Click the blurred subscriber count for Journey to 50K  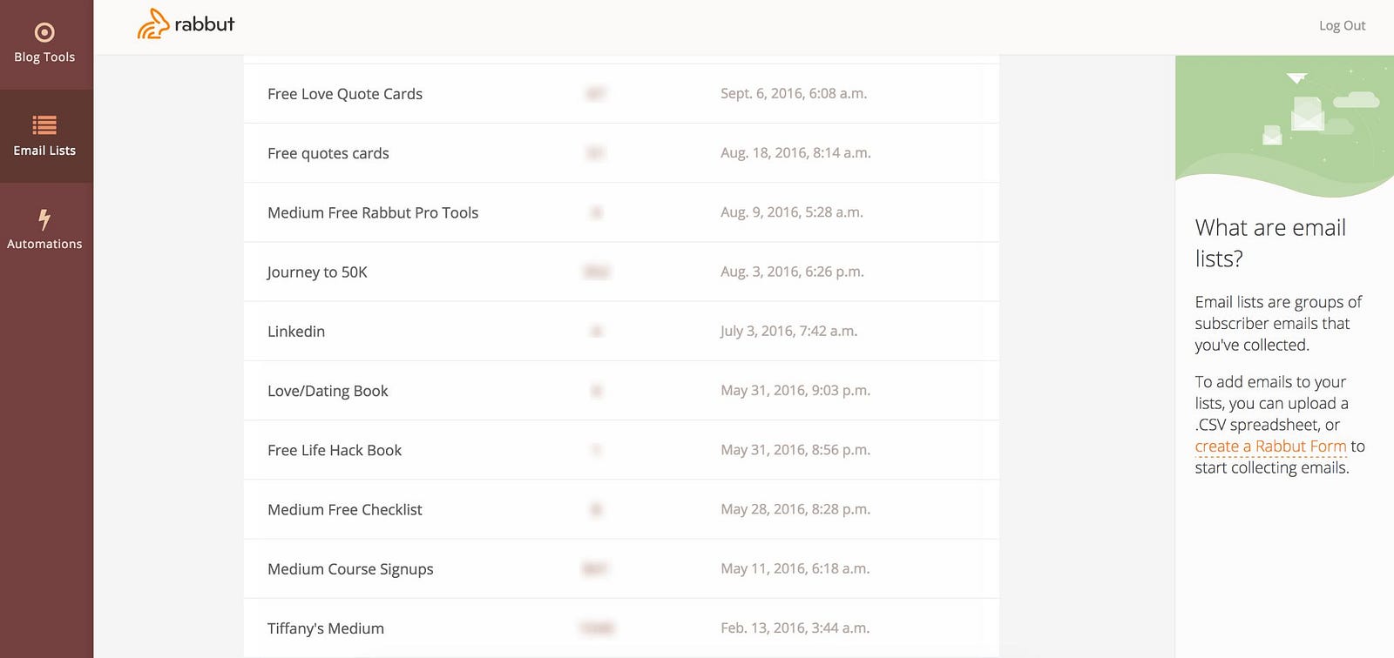click(597, 272)
